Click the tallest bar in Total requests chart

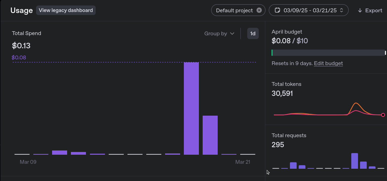(354, 161)
